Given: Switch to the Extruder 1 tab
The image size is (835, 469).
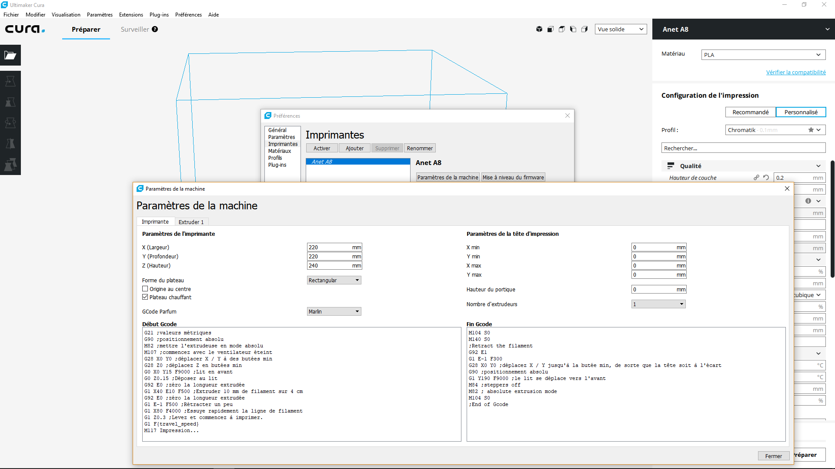Looking at the screenshot, I should tap(191, 222).
